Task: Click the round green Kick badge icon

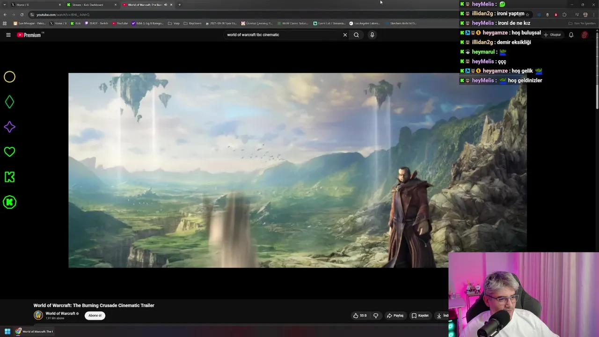Action: click(x=9, y=202)
